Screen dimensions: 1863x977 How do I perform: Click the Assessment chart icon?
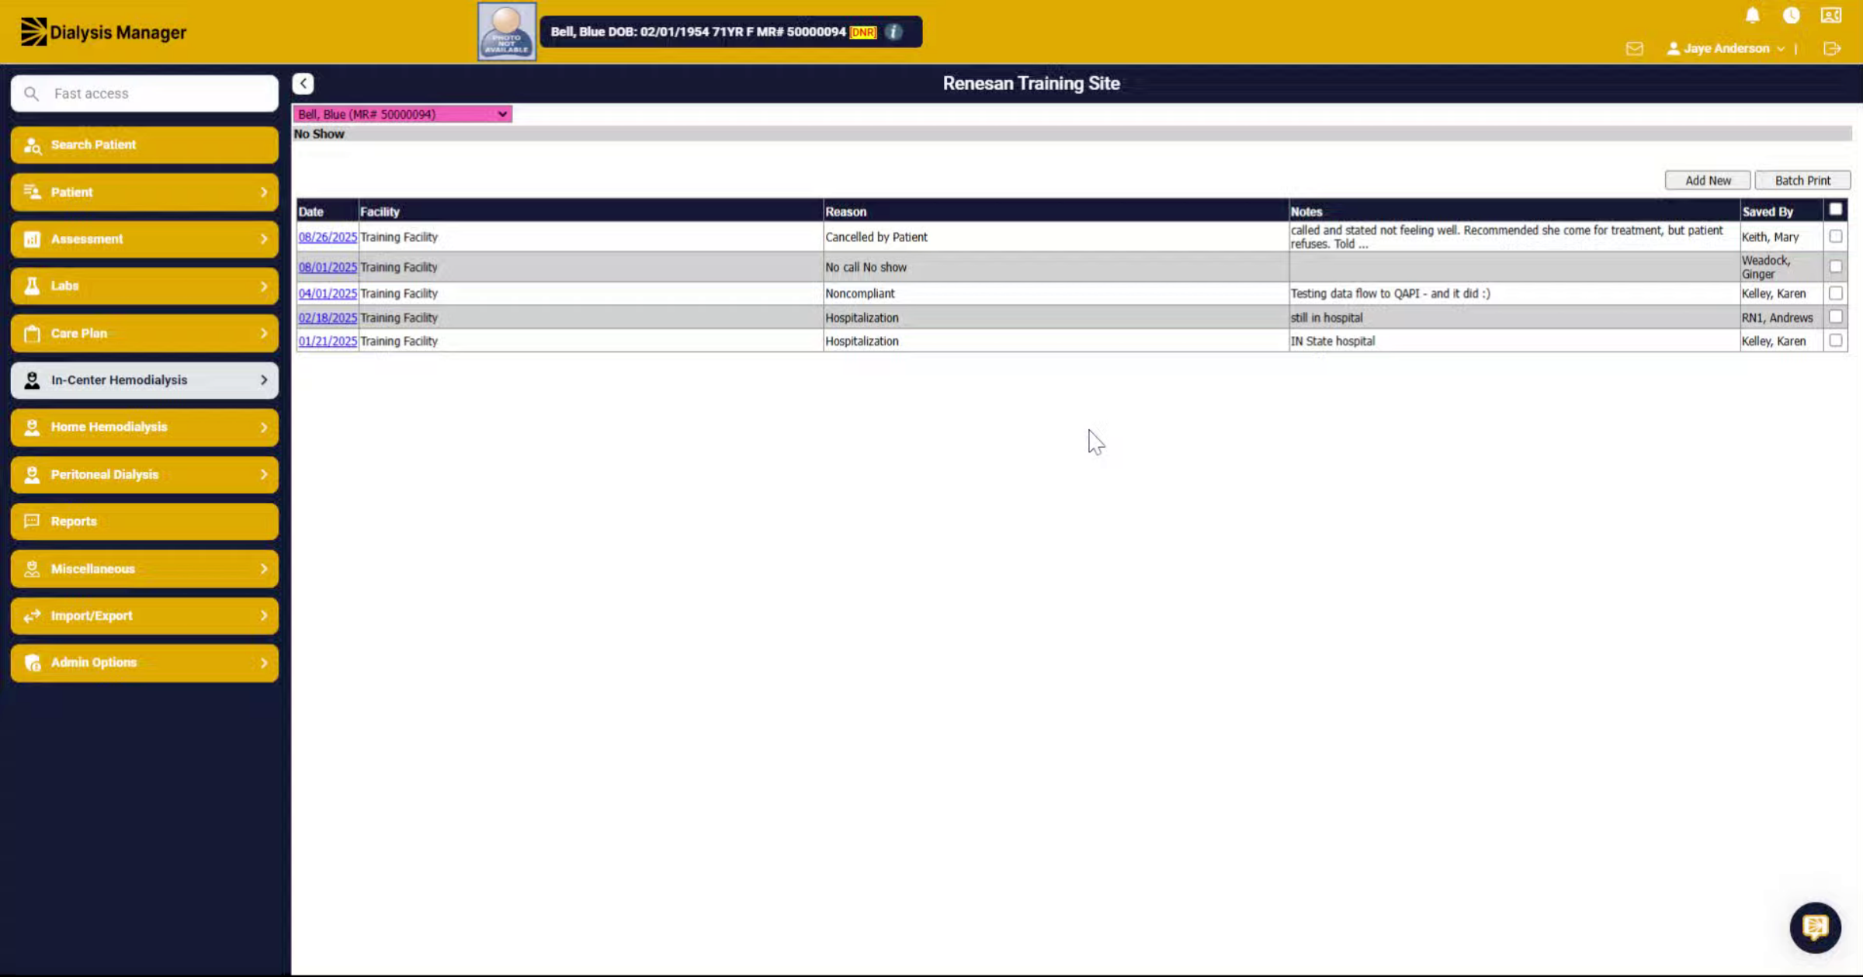coord(32,239)
